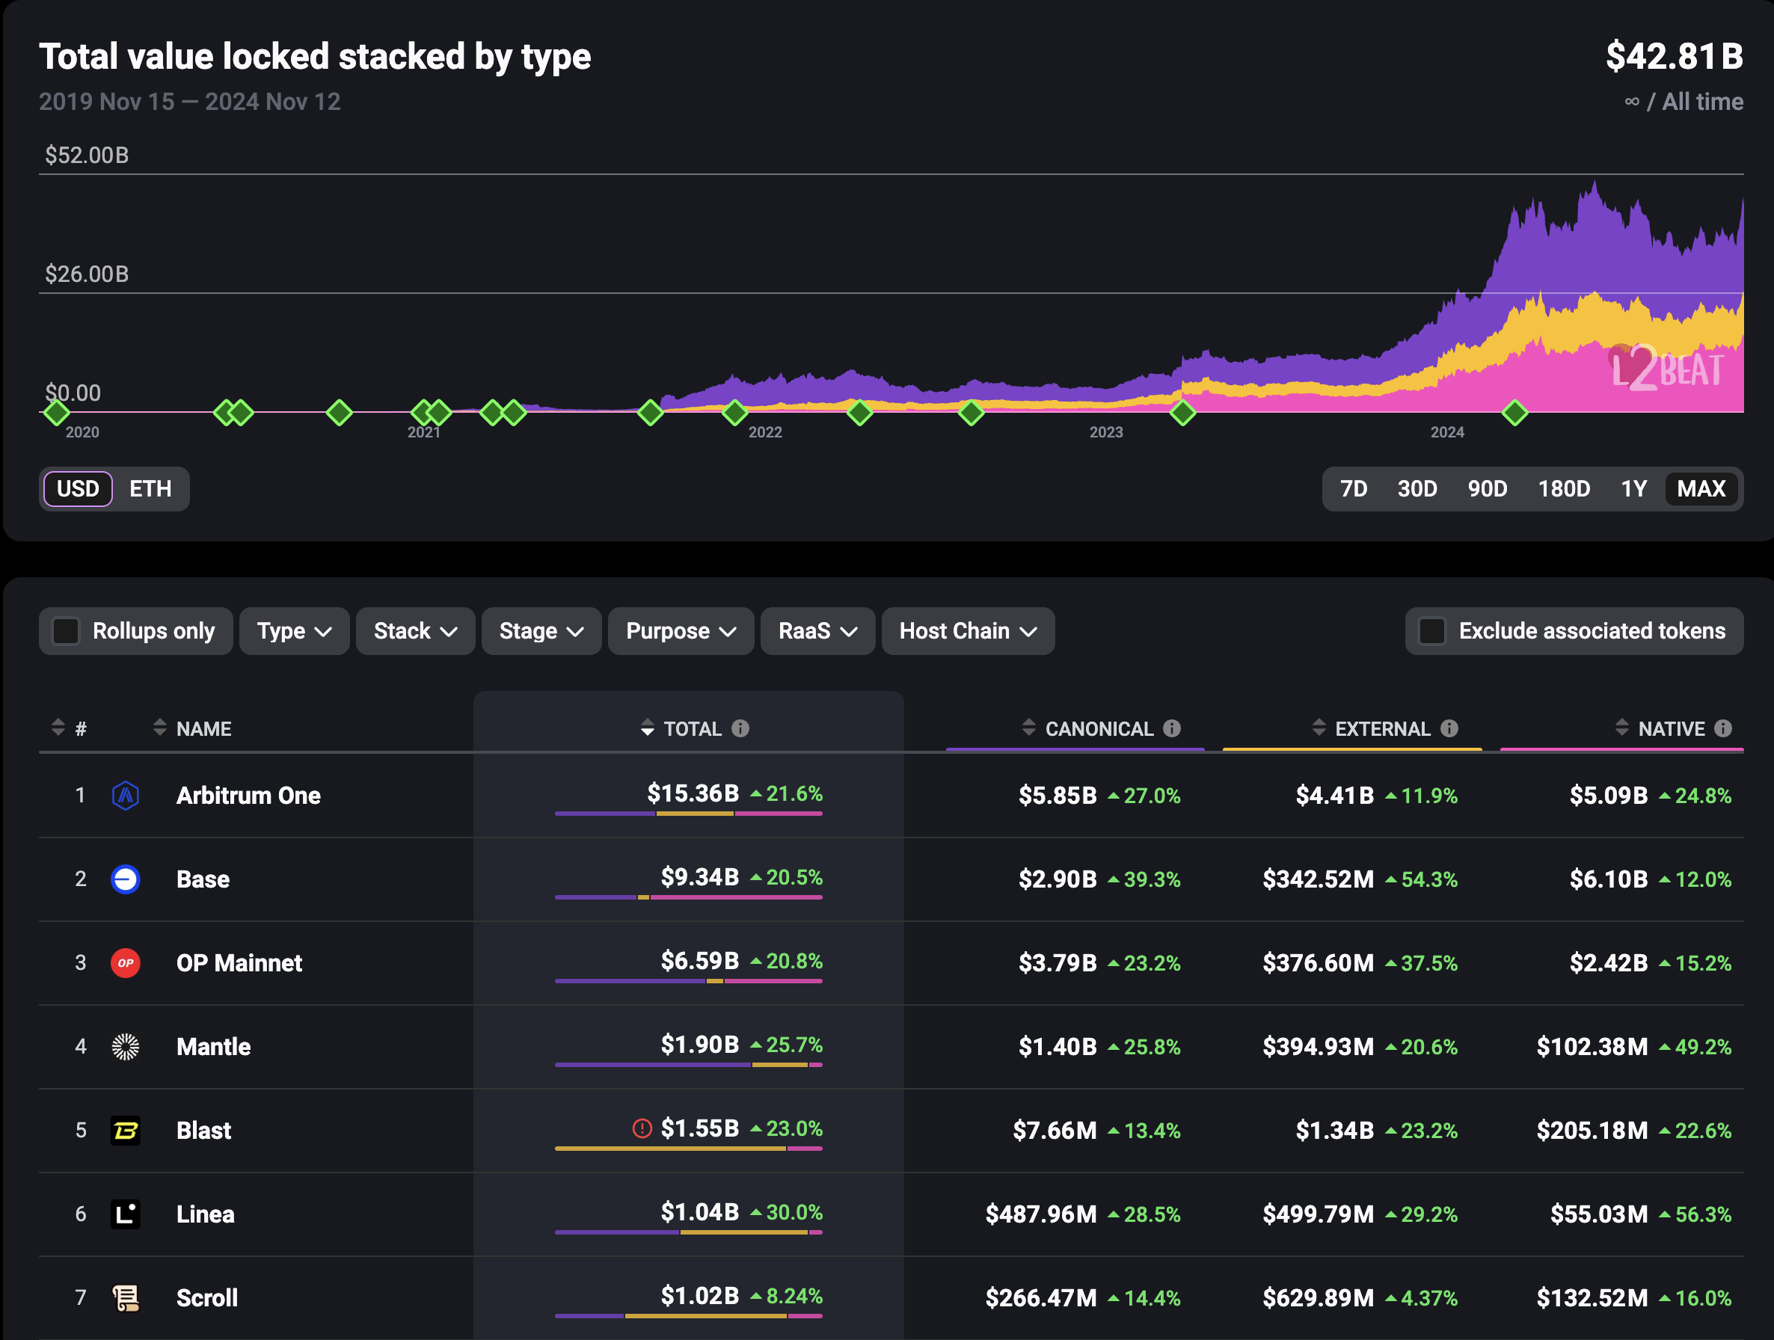The width and height of the screenshot is (1774, 1340).
Task: Open the Stack filter dropdown
Action: [415, 631]
